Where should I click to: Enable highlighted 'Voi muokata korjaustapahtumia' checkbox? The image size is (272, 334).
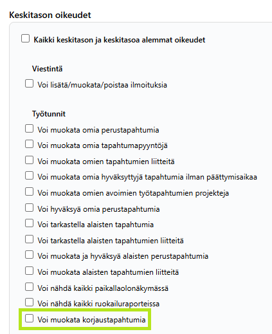[29, 319]
